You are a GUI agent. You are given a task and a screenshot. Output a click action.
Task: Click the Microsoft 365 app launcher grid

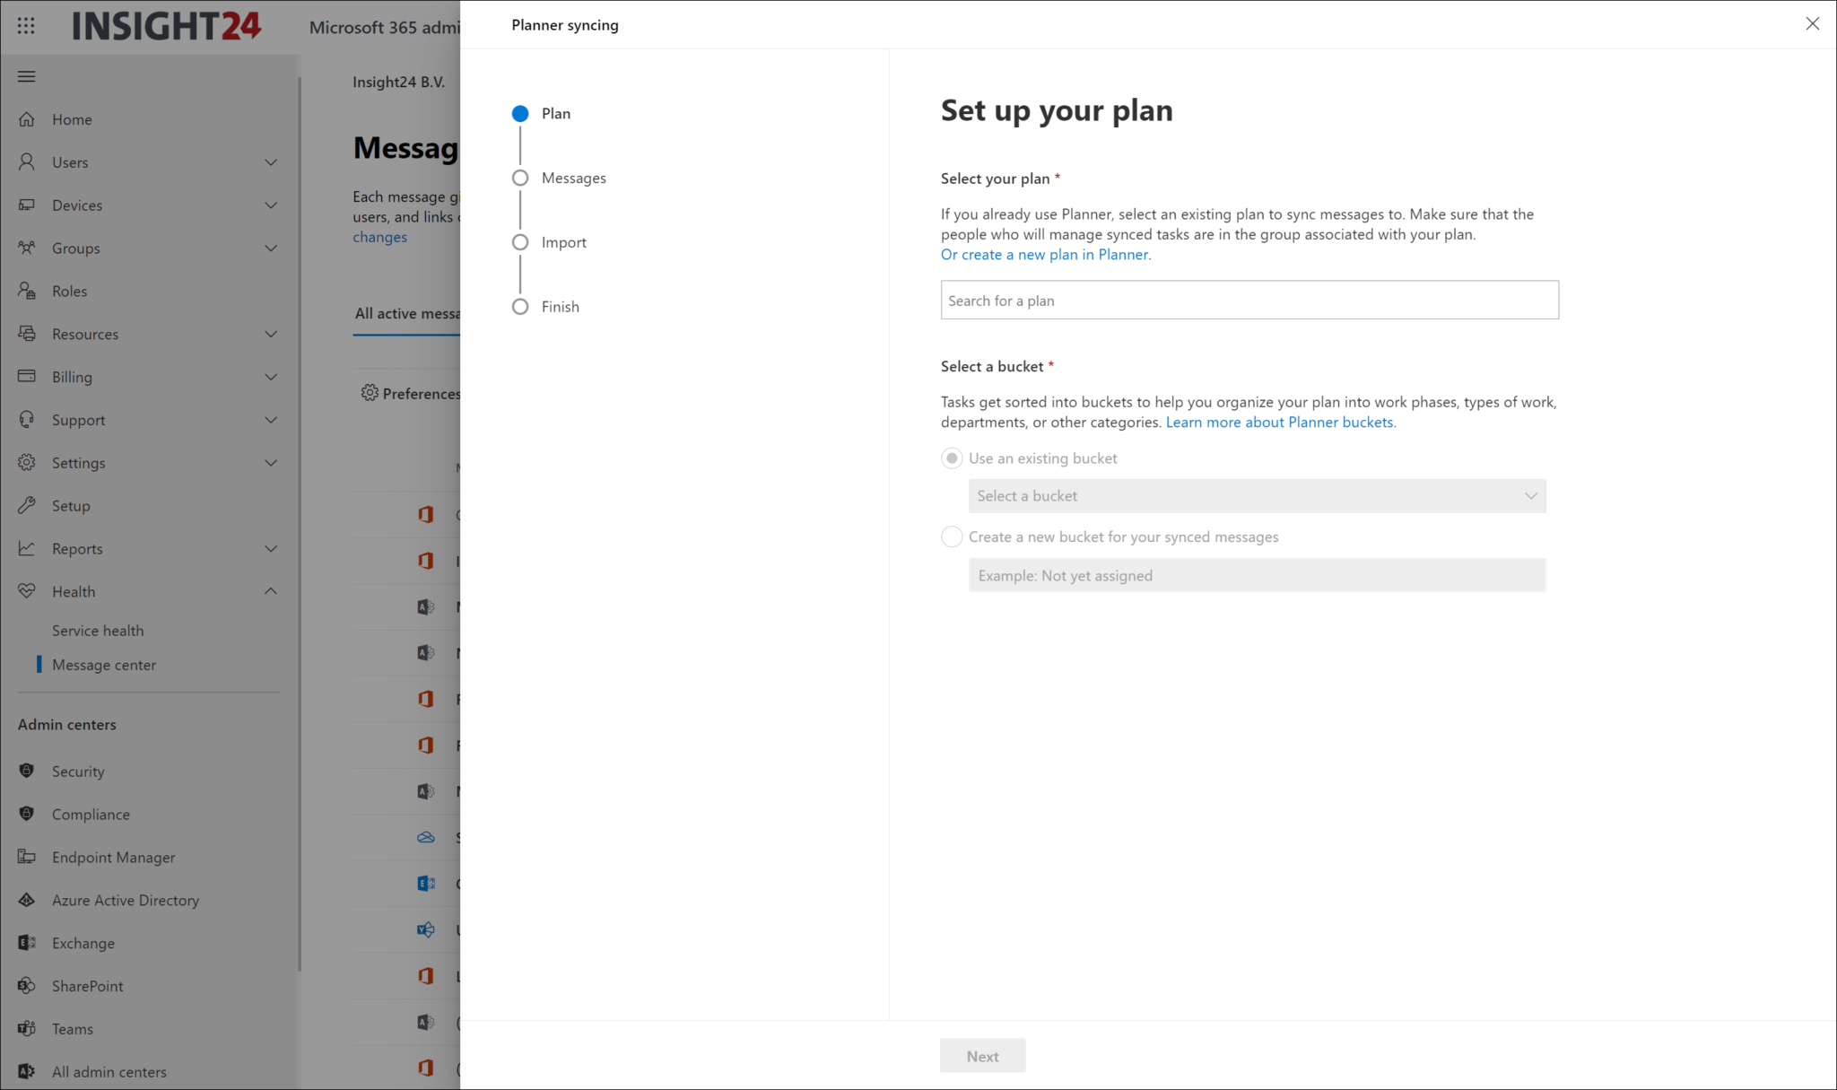tap(25, 25)
